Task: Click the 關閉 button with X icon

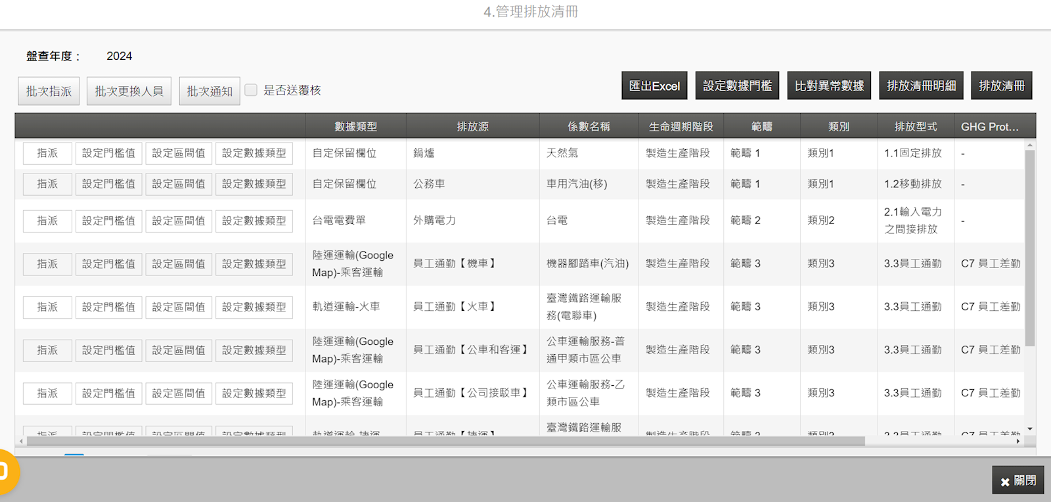Action: click(1017, 480)
